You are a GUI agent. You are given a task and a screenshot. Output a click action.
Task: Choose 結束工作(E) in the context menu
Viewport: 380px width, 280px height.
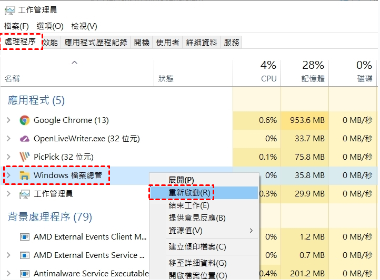tap(204, 205)
